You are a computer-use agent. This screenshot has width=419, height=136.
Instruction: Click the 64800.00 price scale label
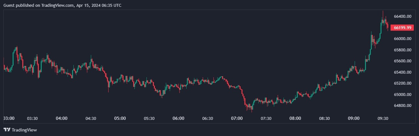(x=403, y=106)
